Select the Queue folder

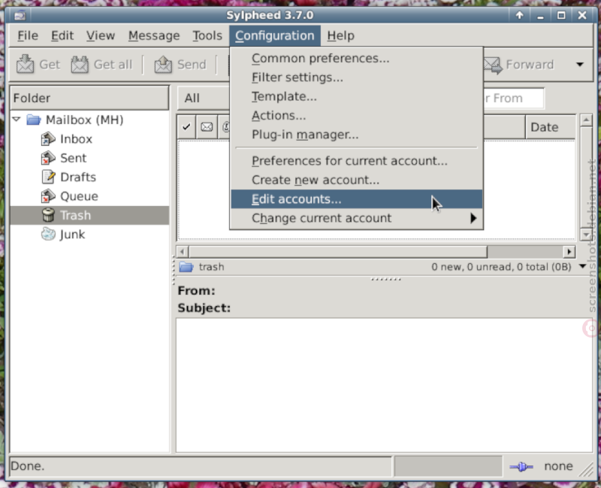79,196
